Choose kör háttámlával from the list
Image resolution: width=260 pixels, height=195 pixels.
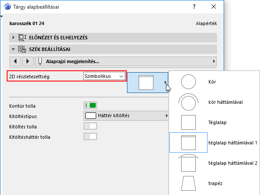[225, 102]
